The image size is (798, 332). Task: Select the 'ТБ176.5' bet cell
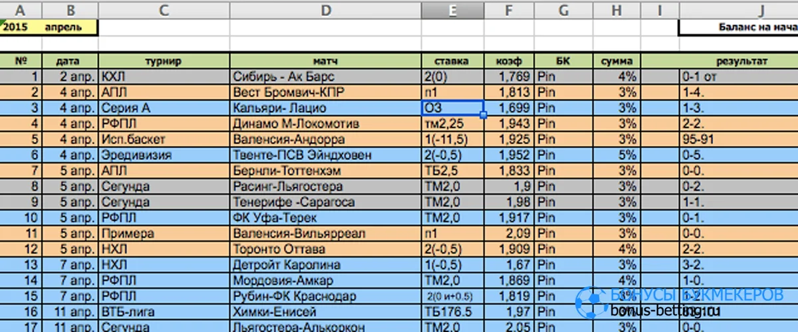(452, 312)
